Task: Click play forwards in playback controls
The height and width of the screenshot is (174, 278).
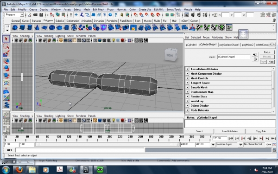Action: [255, 138]
